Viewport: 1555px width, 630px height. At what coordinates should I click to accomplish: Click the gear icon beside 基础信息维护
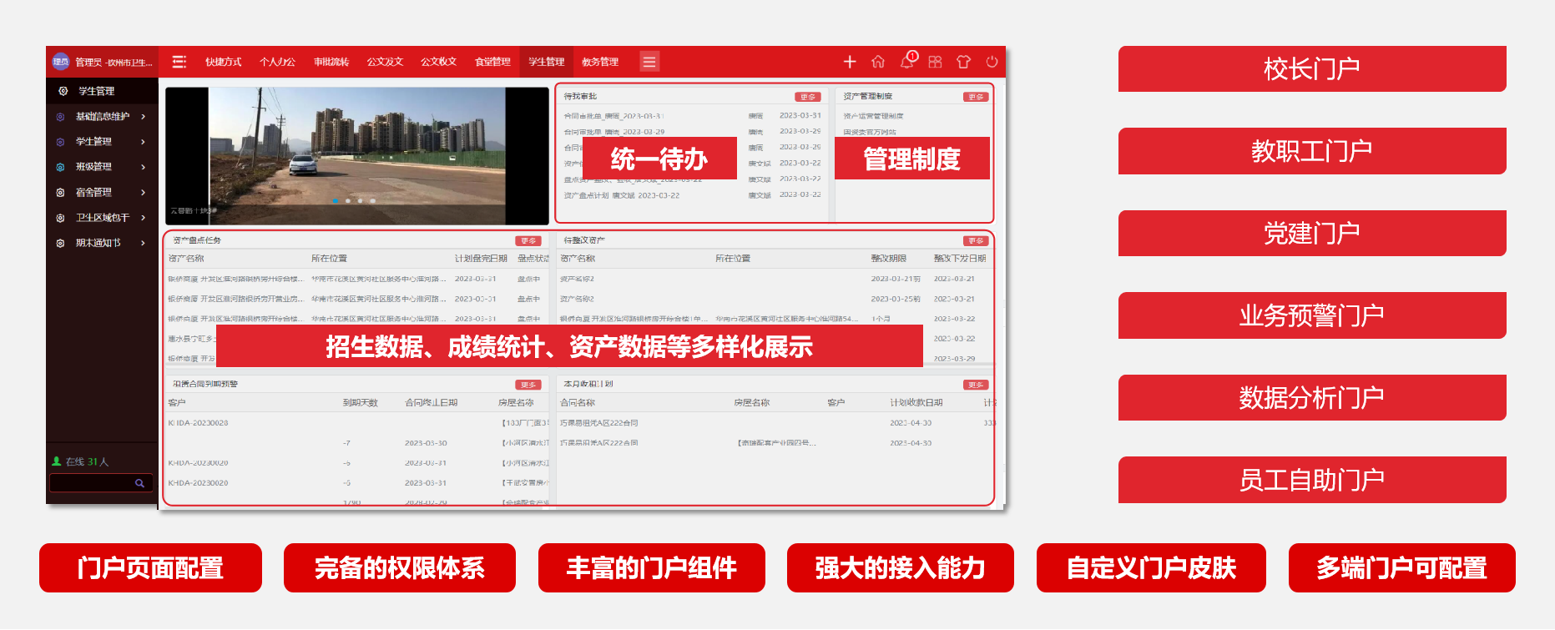[x=60, y=117]
